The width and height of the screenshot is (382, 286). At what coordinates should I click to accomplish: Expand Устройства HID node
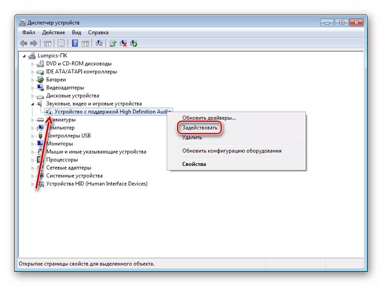tap(32, 184)
